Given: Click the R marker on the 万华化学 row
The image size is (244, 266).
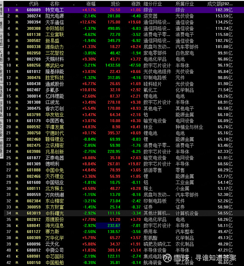Looking at the screenshot, I should 17,238.
